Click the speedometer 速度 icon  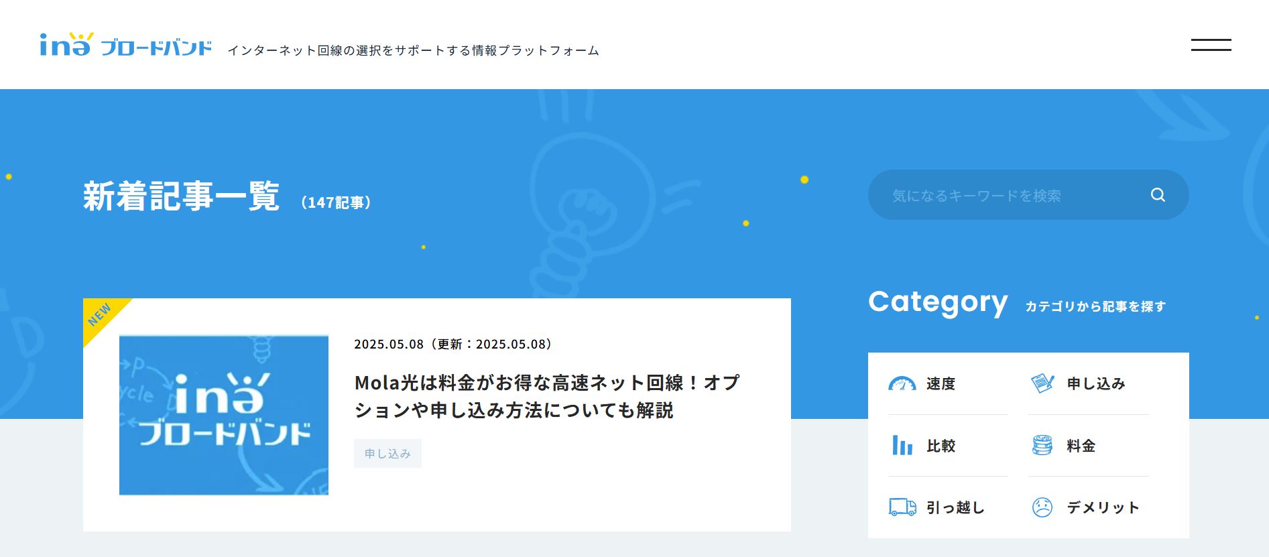(902, 383)
